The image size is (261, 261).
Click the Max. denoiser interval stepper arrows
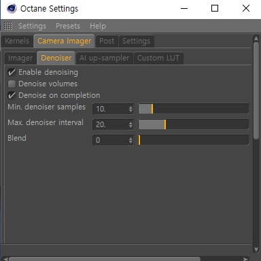coord(130,124)
